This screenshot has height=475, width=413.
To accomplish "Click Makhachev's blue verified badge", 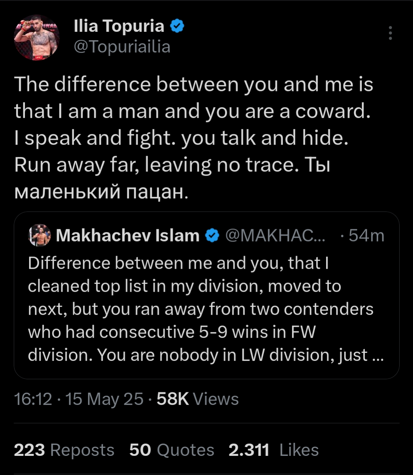I will click(212, 236).
